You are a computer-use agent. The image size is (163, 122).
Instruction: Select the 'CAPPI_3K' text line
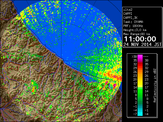point(130,18)
